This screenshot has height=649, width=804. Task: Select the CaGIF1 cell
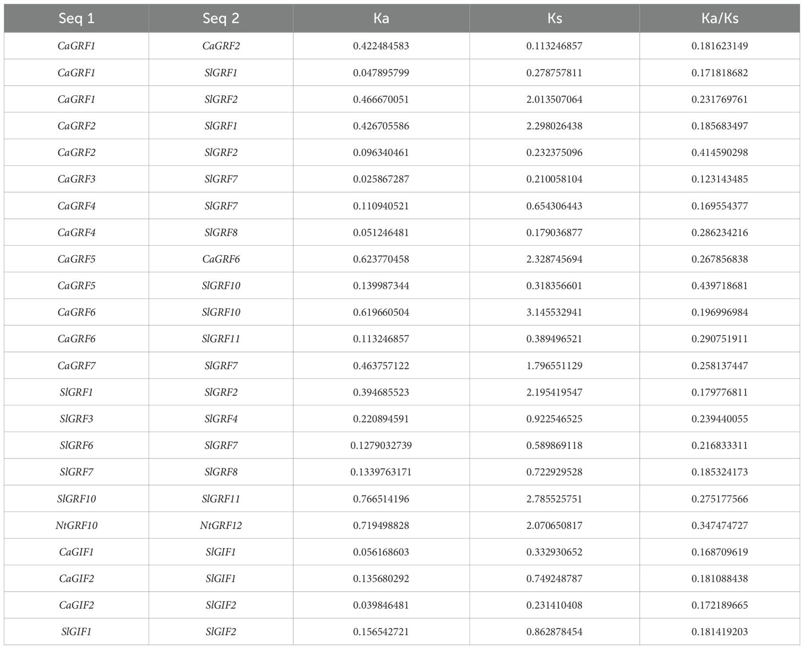tap(77, 551)
